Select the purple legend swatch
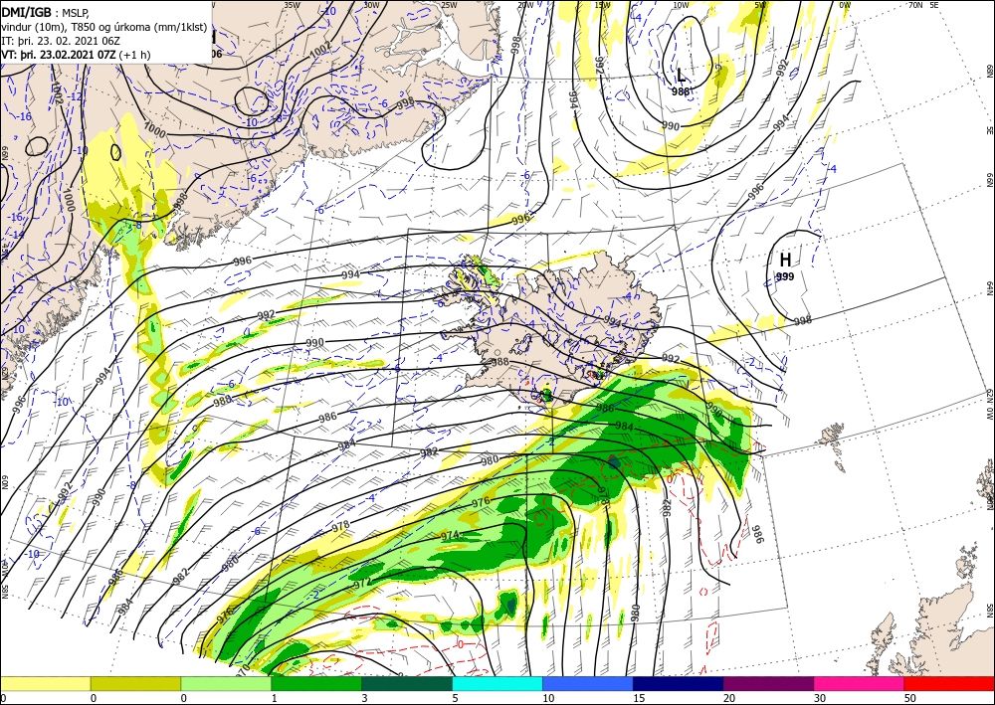 [x=768, y=683]
